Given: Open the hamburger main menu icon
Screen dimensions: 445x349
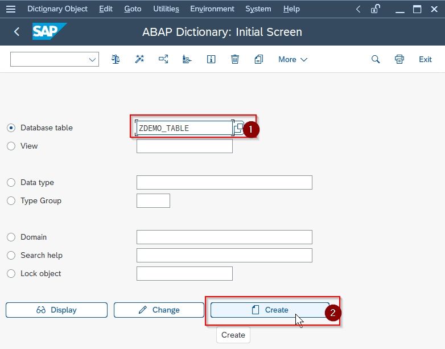Looking at the screenshot, I should pyautogui.click(x=11, y=9).
